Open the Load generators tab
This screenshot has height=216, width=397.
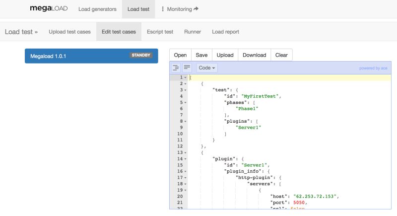pyautogui.click(x=97, y=9)
